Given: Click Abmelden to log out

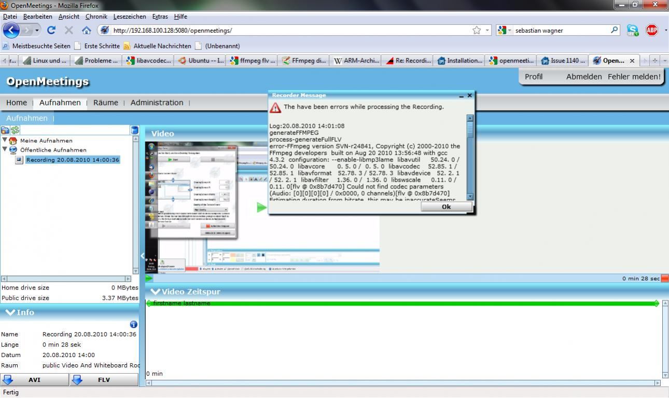Looking at the screenshot, I should tap(584, 77).
